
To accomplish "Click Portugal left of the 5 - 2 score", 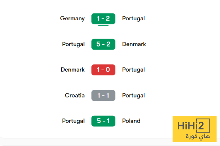I will [73, 44].
